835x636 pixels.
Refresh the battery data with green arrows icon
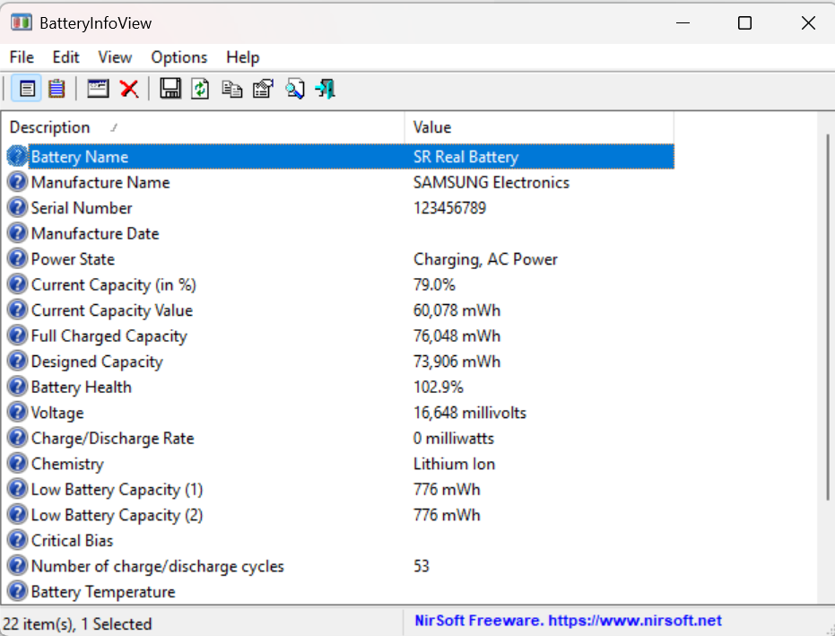[x=200, y=89]
